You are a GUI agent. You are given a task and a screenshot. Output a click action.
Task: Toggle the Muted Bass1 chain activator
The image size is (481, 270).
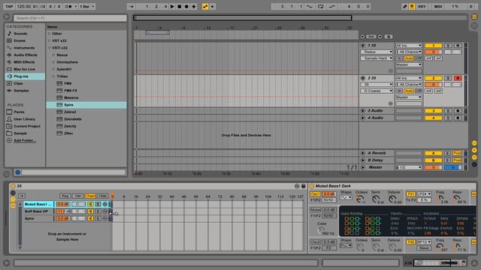point(90,204)
